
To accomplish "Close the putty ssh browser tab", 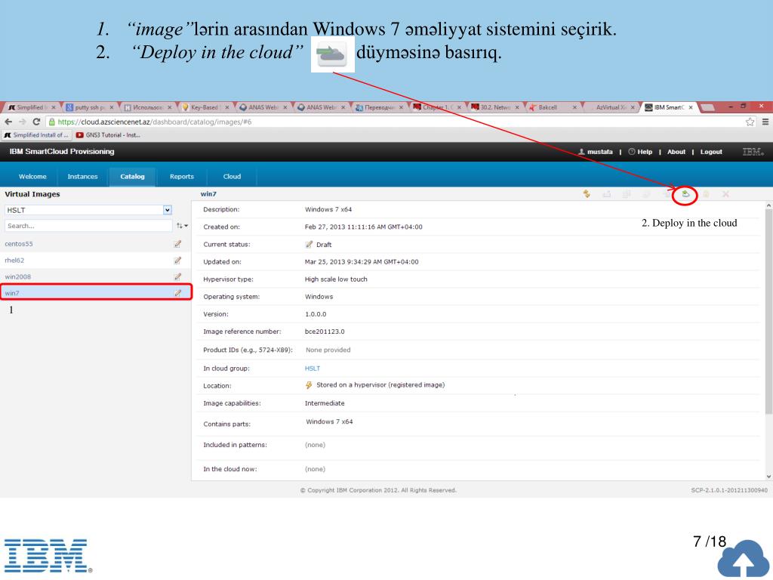I will coord(112,107).
